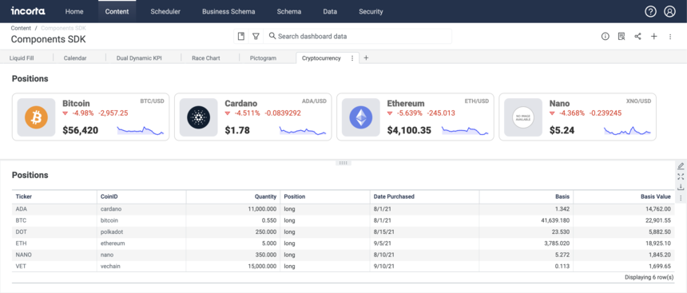This screenshot has height=293, width=687.
Task: Add an insight with plus icon
Action: point(653,37)
